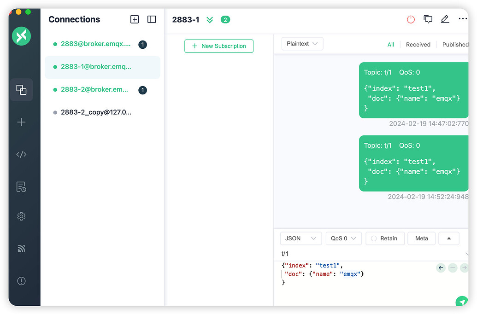Open the script code icon in sidebar
This screenshot has height=314, width=477.
tap(21, 155)
